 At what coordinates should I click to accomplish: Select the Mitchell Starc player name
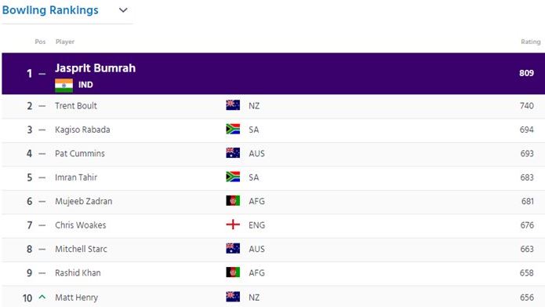[x=81, y=249]
